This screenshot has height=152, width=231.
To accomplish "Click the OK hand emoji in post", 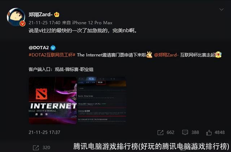I will click(149, 55).
